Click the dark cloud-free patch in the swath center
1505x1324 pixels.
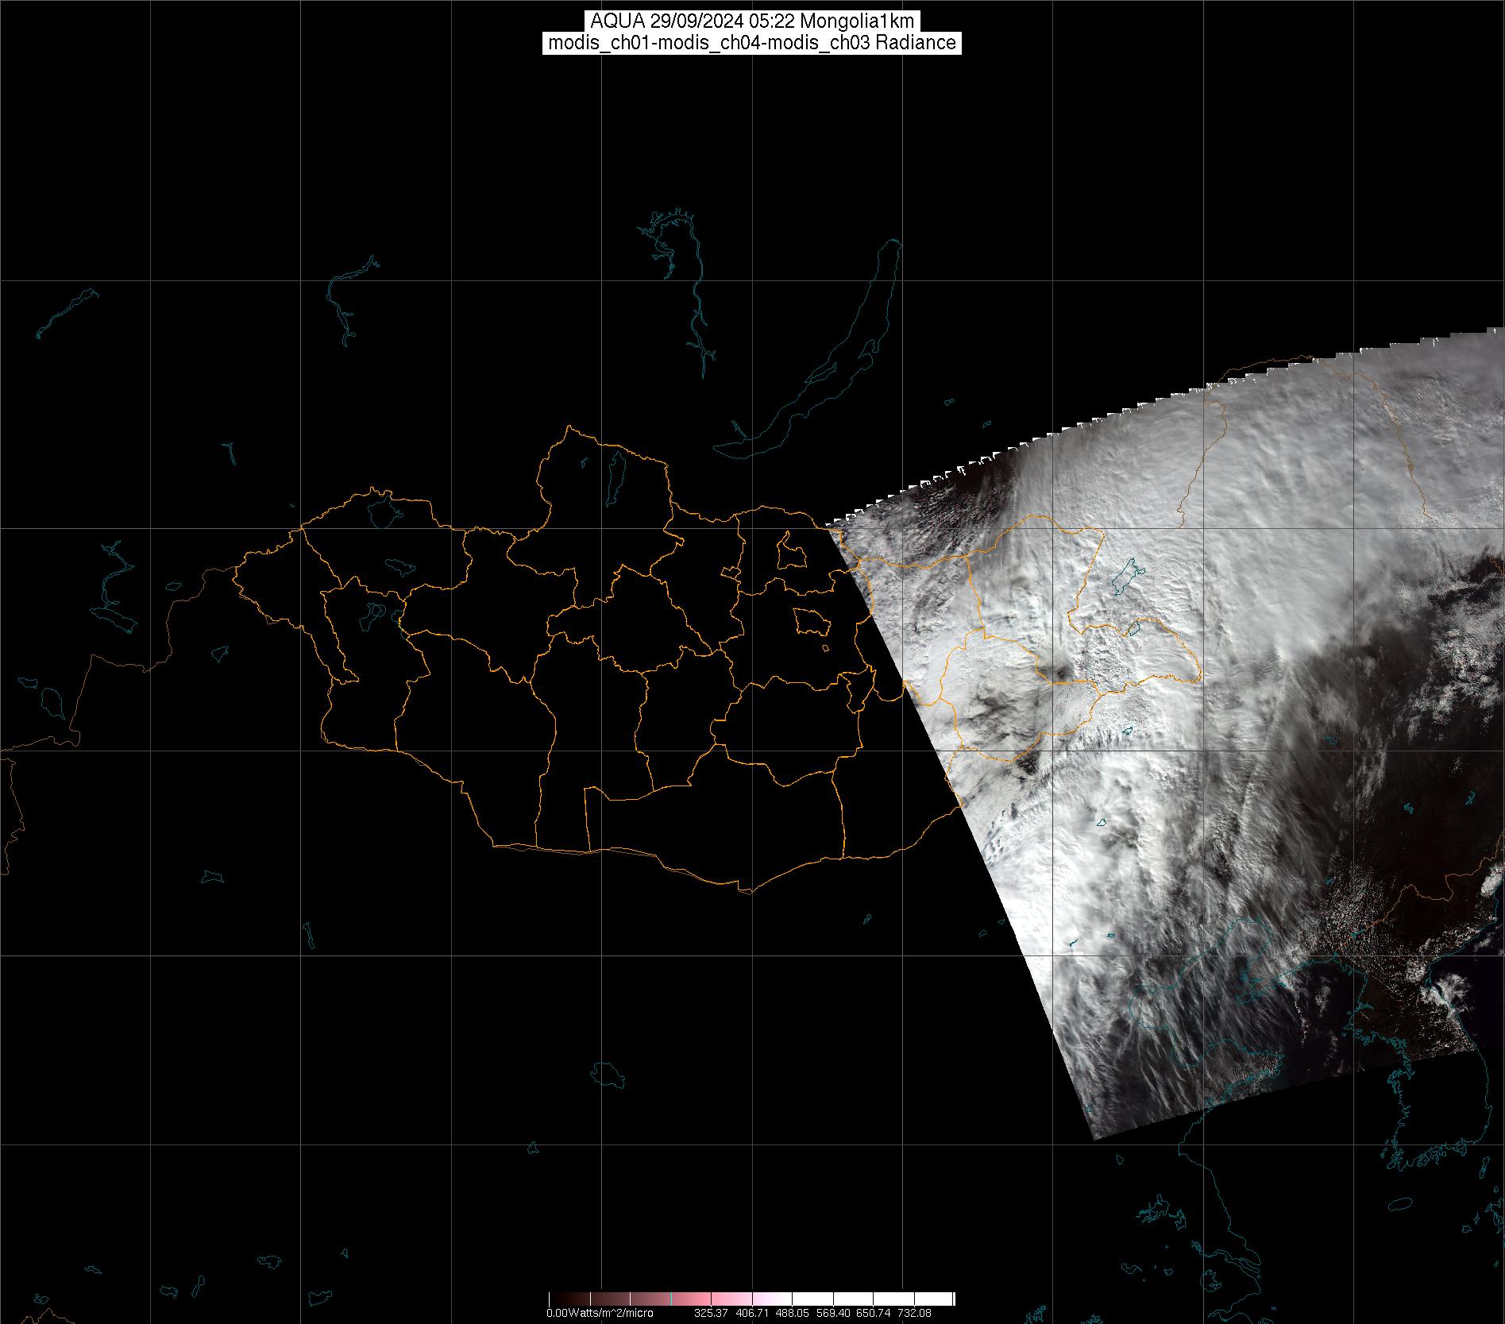[x=1056, y=674]
